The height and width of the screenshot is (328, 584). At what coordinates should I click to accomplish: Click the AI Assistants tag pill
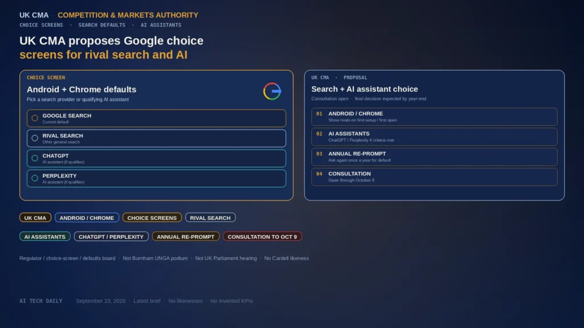pyautogui.click(x=44, y=236)
